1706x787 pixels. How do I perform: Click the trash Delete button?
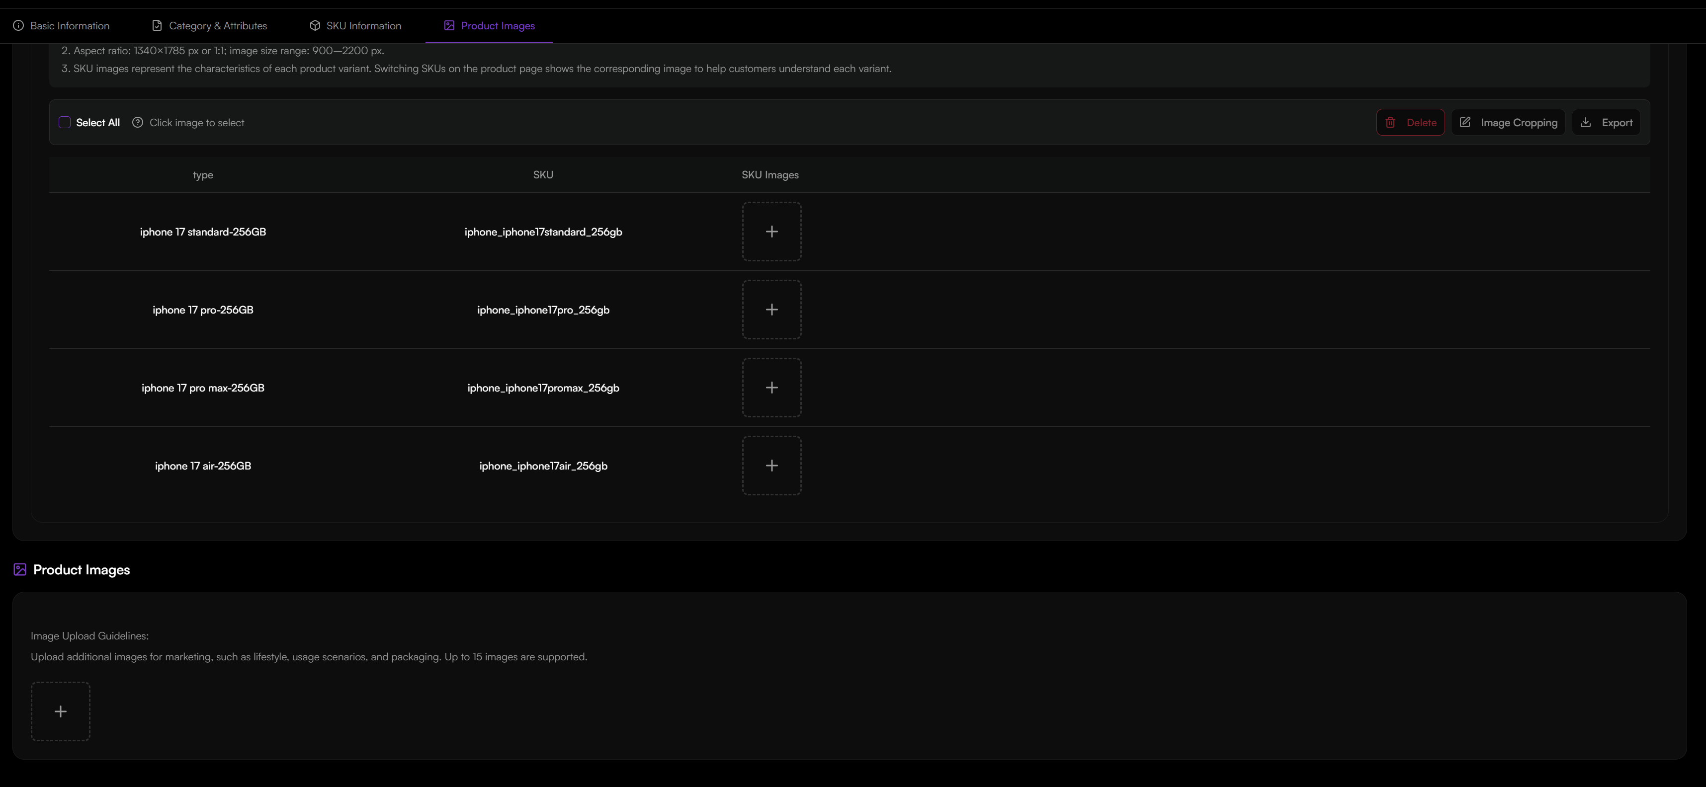coord(1410,122)
